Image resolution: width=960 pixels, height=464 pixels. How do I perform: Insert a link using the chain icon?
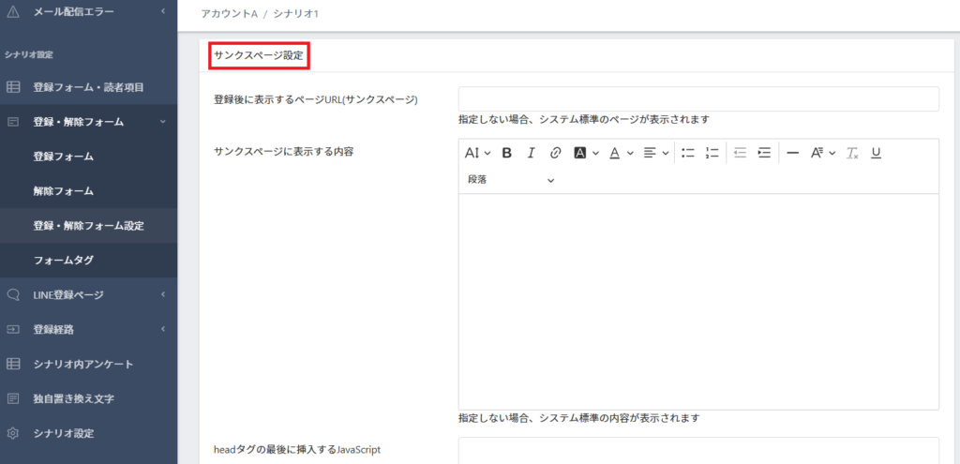pos(555,153)
